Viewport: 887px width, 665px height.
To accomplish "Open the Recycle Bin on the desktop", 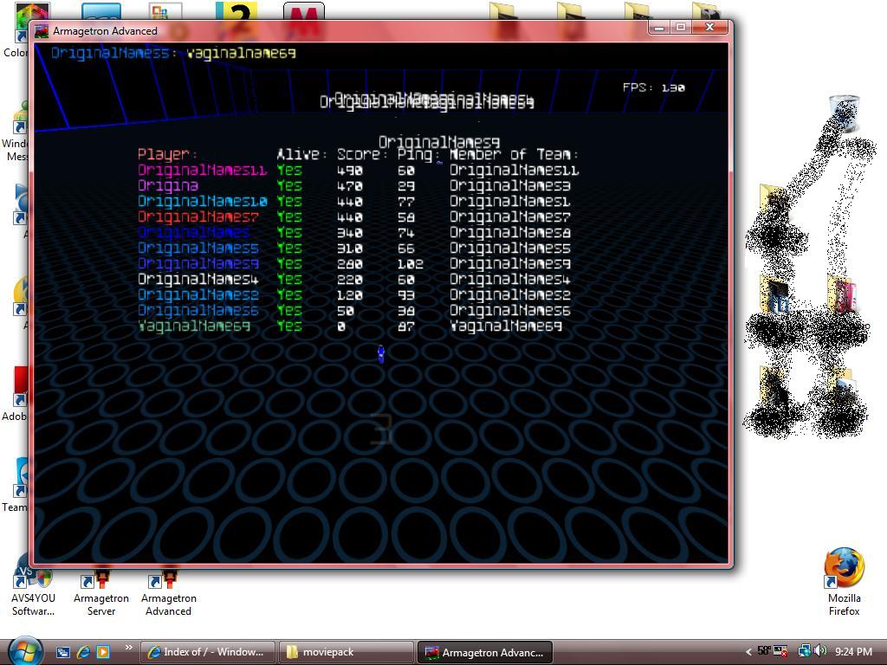I will coord(843,115).
